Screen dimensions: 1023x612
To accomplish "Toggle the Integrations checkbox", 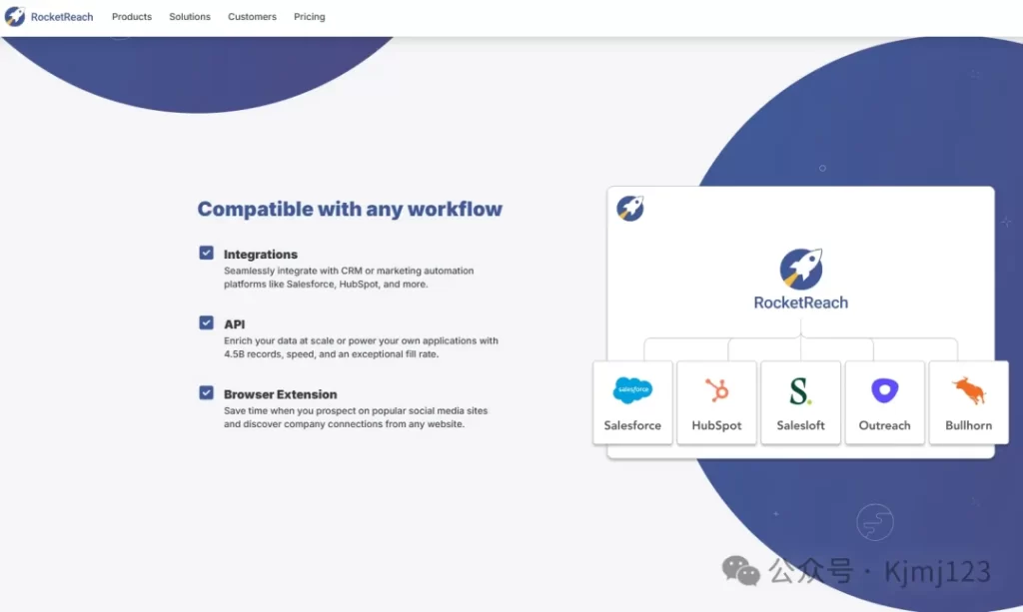I will tap(206, 253).
